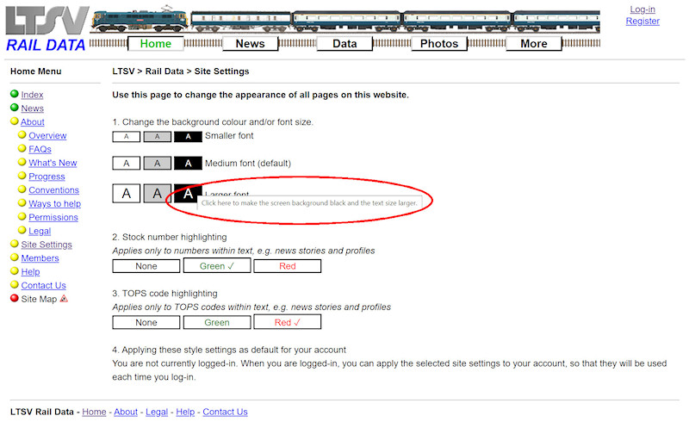Click the yellow bullet beside About
This screenshot has width=689, height=428.
pos(15,122)
